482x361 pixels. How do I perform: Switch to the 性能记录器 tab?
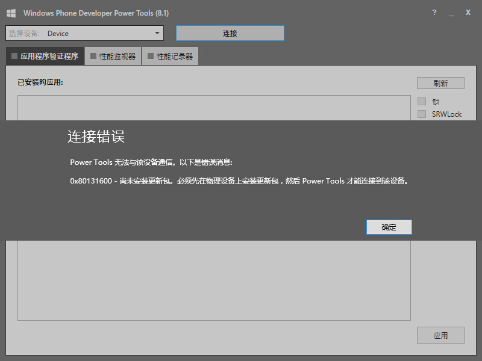[170, 56]
